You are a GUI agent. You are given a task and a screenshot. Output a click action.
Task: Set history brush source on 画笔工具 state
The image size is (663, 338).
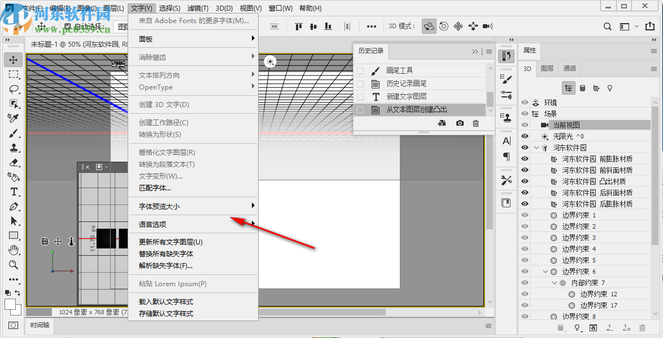[360, 69]
